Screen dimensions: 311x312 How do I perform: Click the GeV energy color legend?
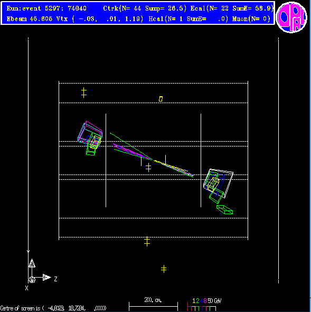(204, 304)
